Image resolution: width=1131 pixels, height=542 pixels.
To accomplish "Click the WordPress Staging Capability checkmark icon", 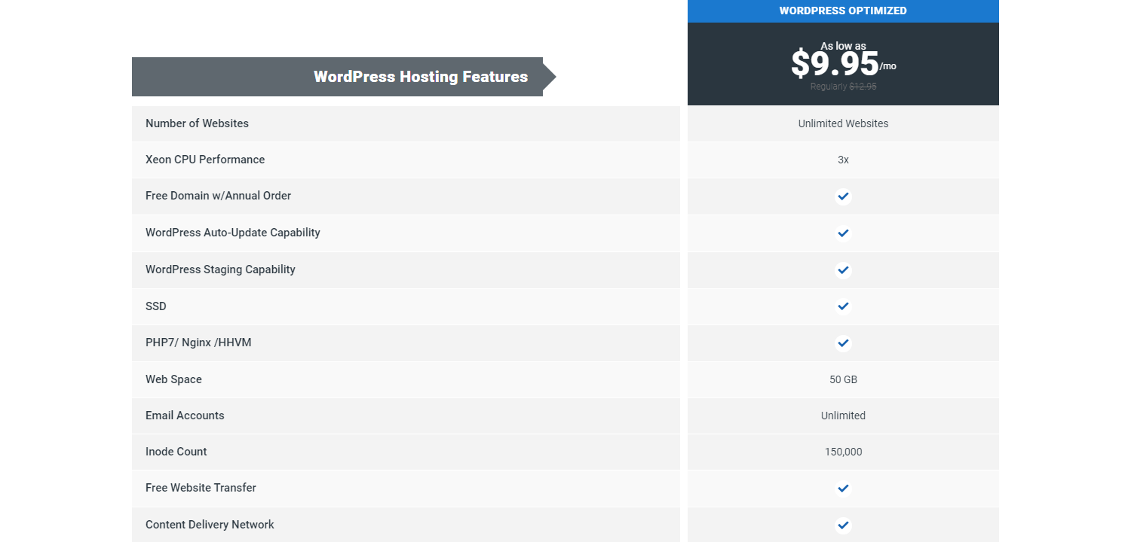I will pos(843,269).
